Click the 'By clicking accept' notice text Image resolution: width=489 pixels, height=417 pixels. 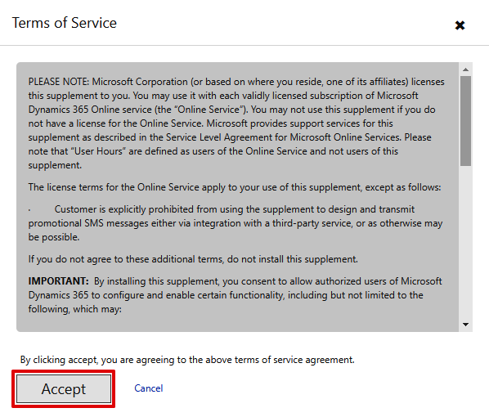[187, 360]
